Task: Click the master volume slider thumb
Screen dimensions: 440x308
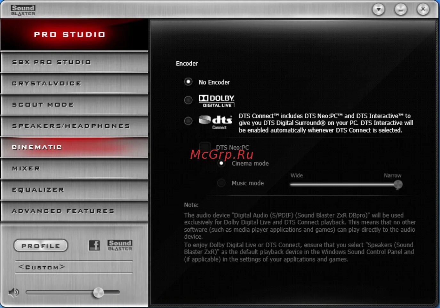Action: click(98, 292)
